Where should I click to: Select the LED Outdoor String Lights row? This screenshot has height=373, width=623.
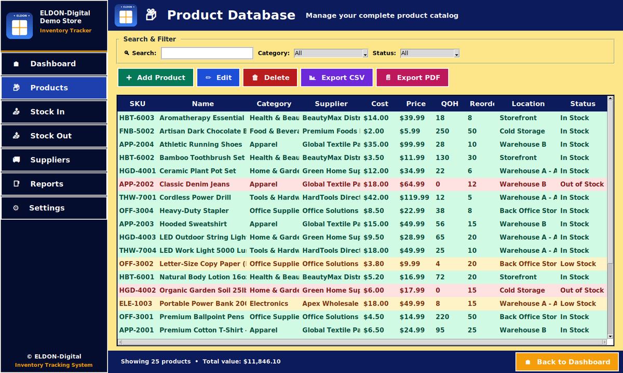pos(362,237)
